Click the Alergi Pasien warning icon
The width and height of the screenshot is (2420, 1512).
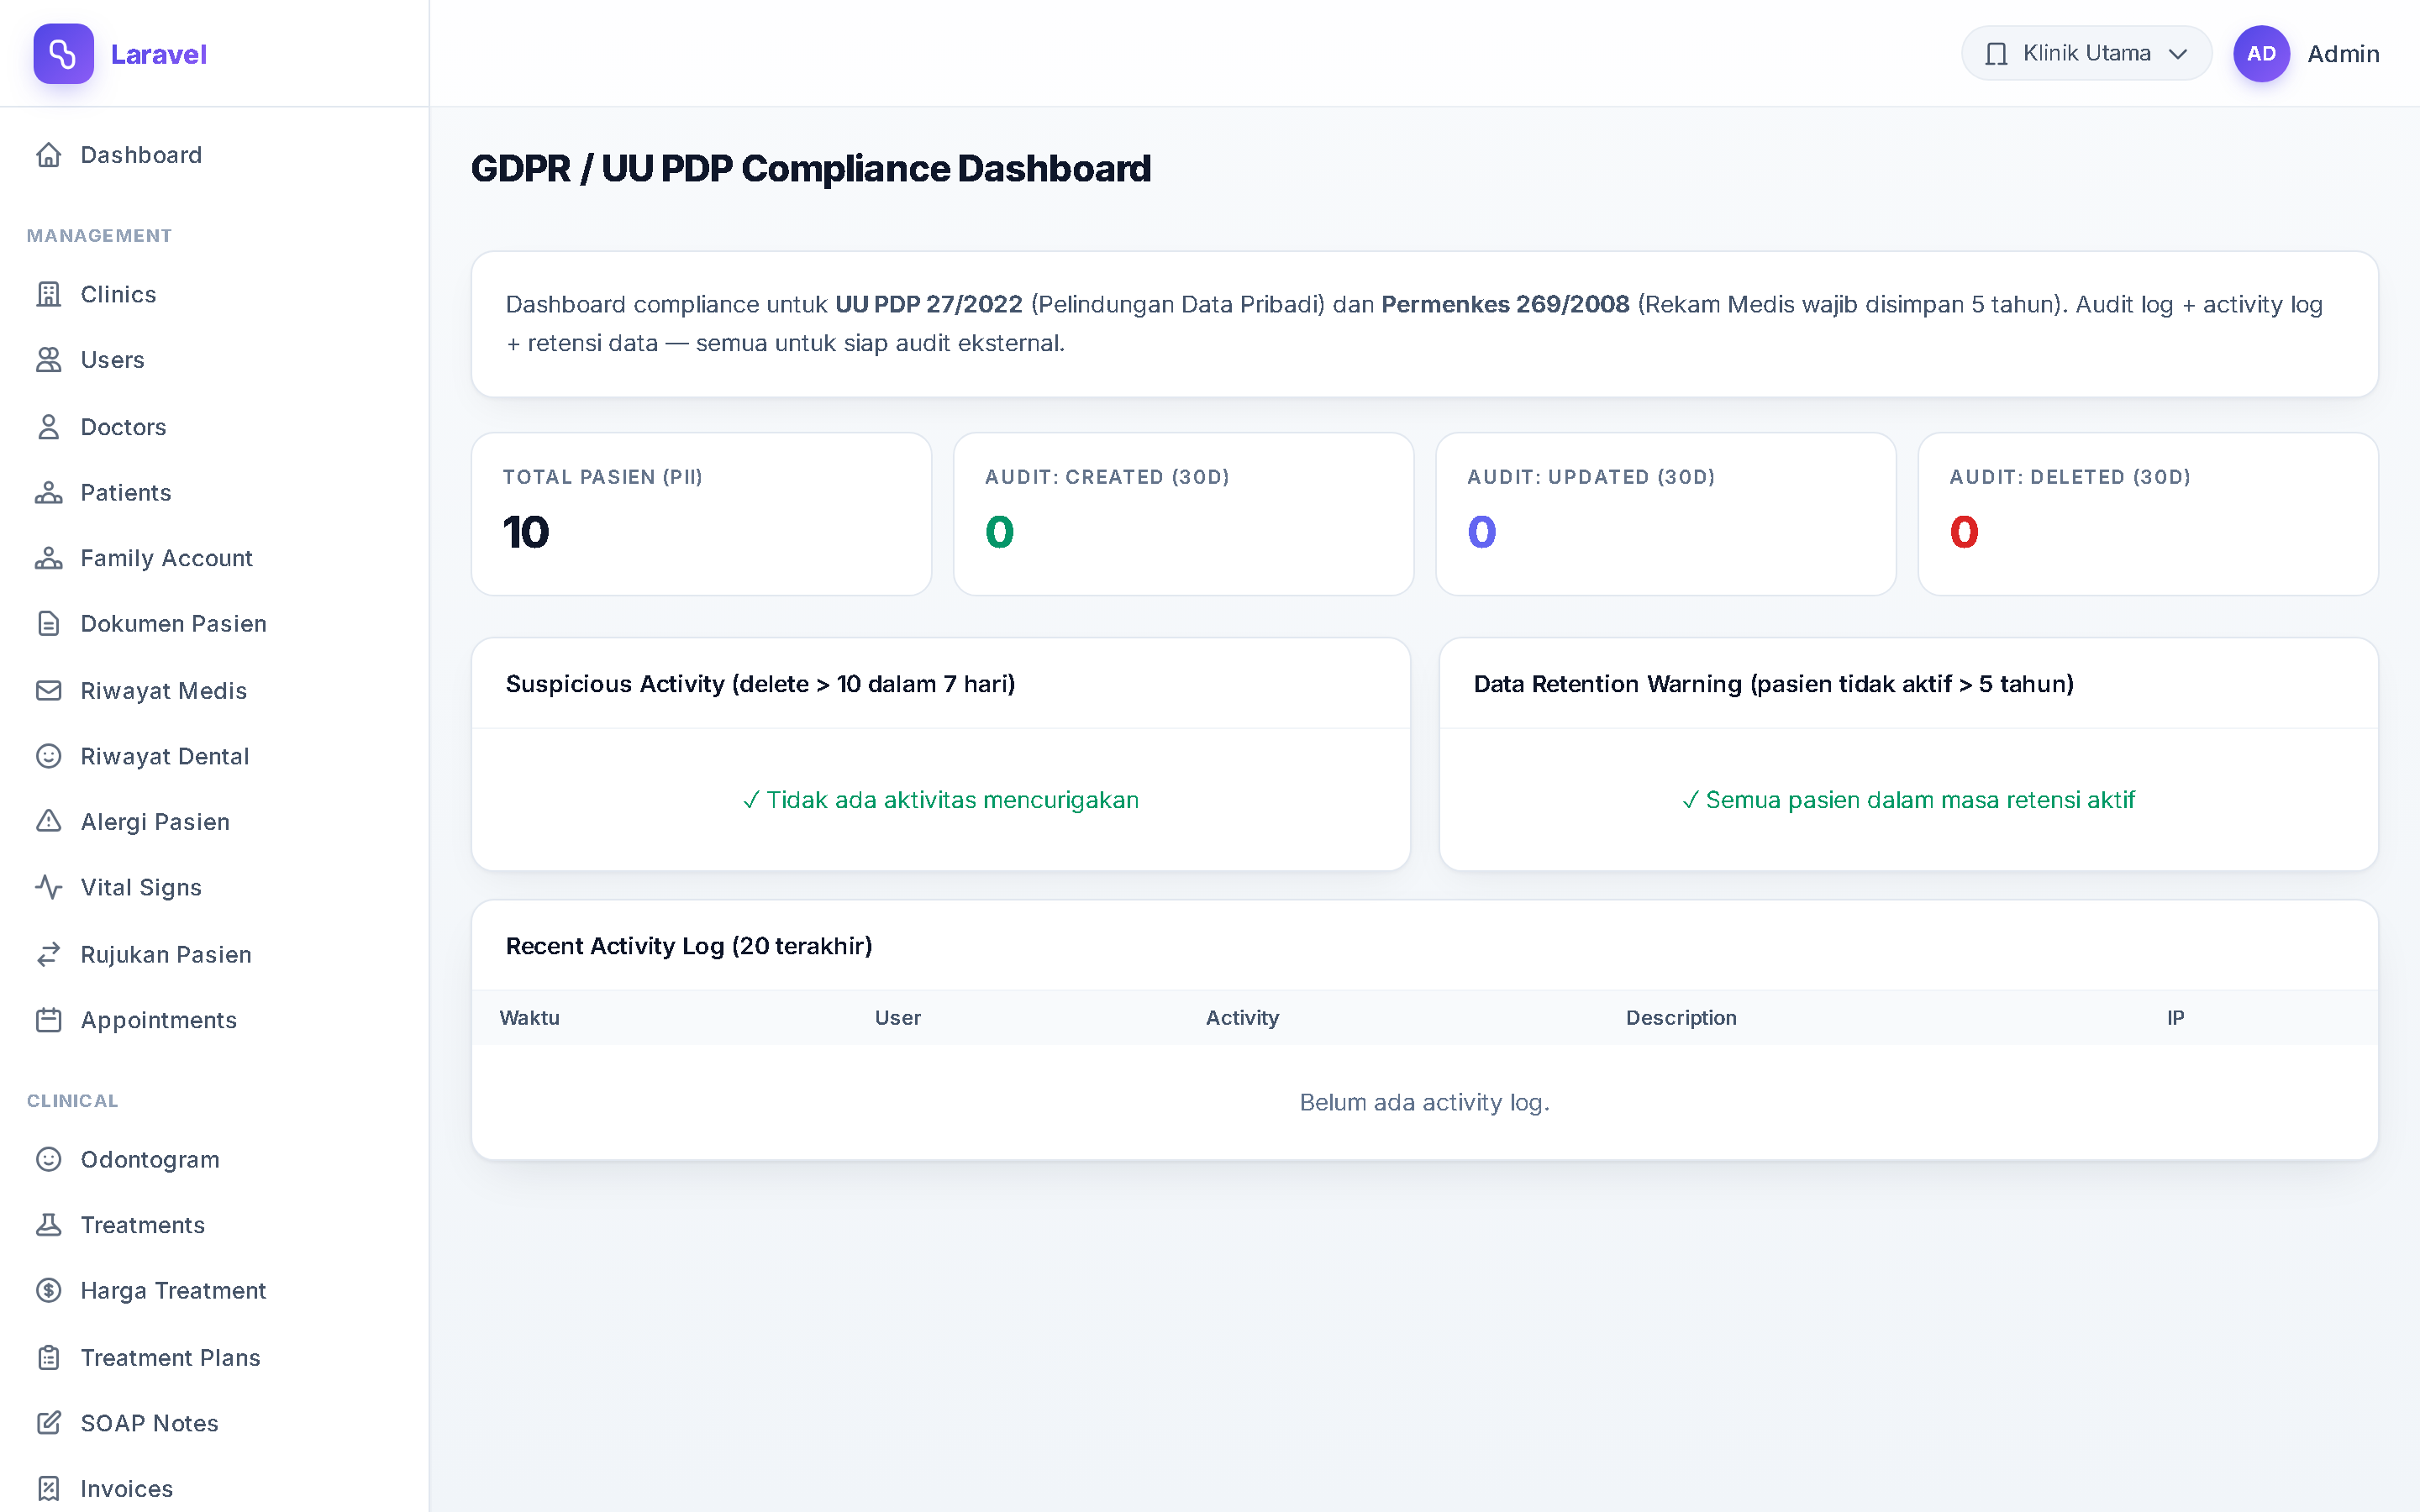[x=48, y=822]
